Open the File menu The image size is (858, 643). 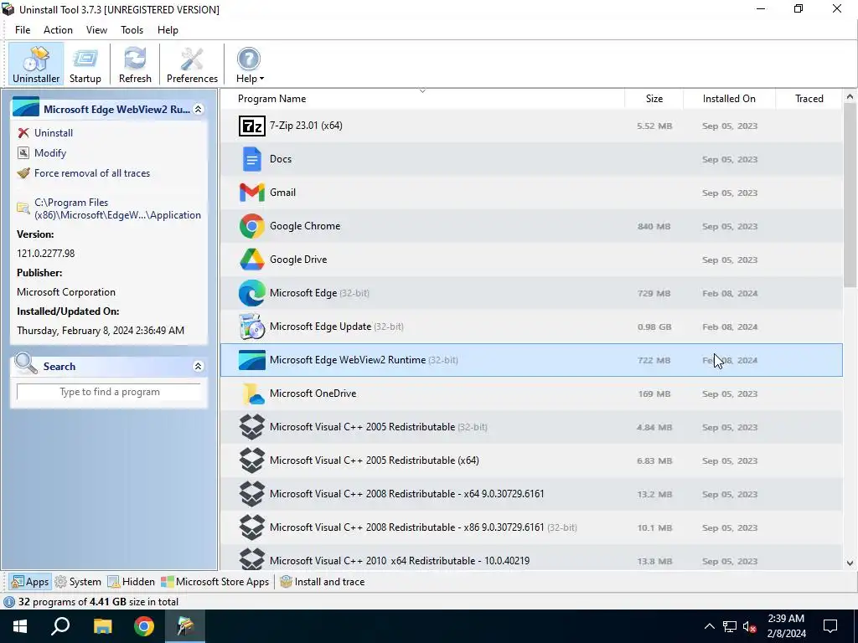click(x=23, y=30)
